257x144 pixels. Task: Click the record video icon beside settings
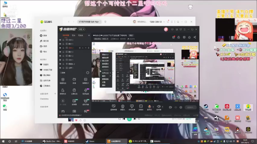point(171,107)
